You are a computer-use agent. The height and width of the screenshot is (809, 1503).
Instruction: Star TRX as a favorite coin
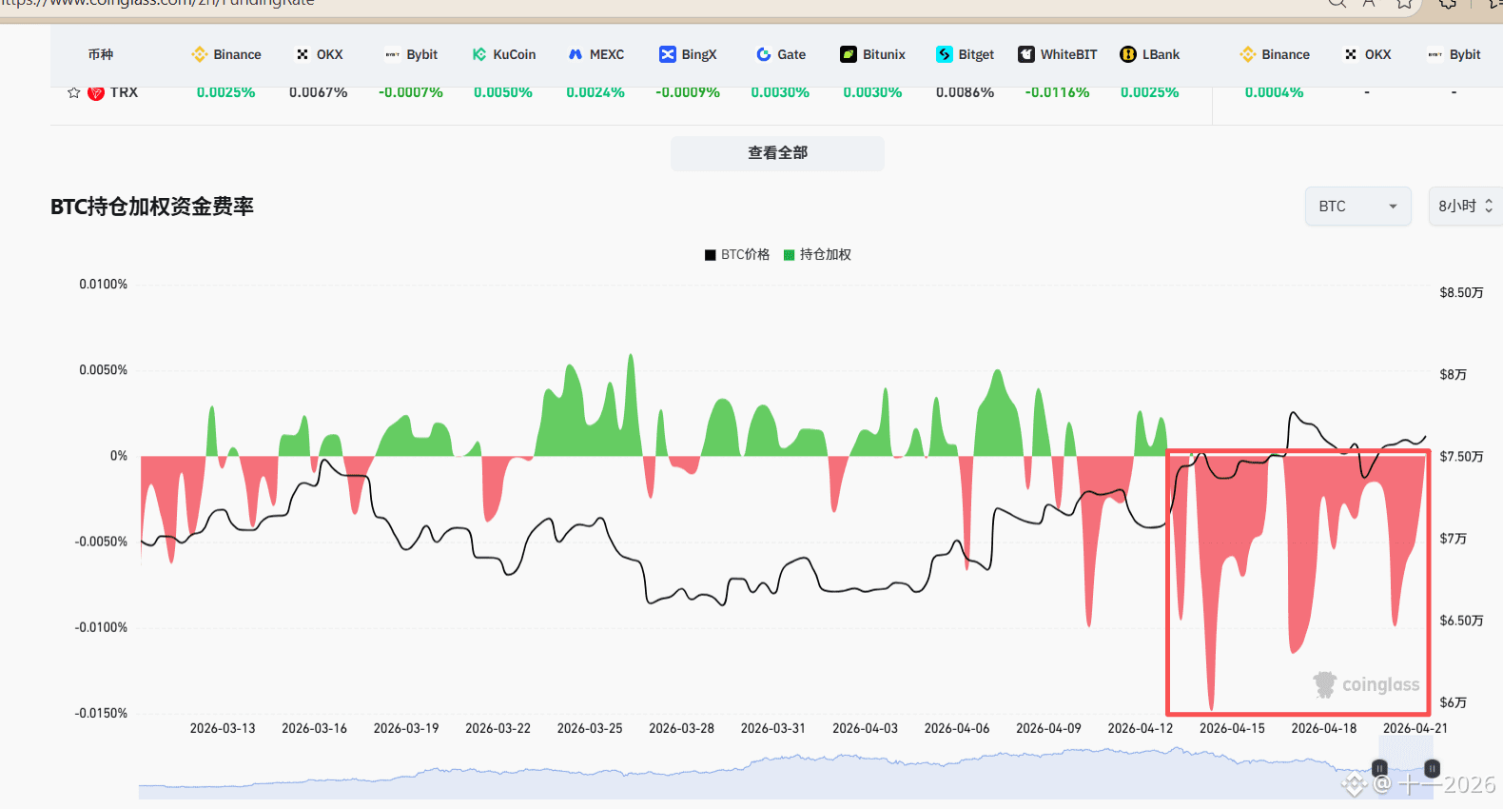(73, 92)
